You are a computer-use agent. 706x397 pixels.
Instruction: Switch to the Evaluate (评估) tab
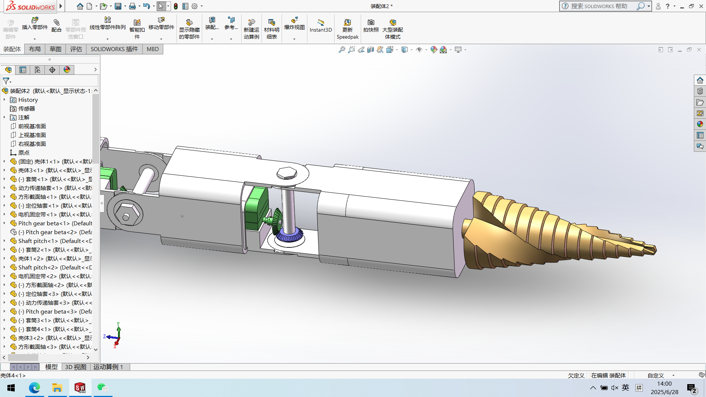pos(76,49)
